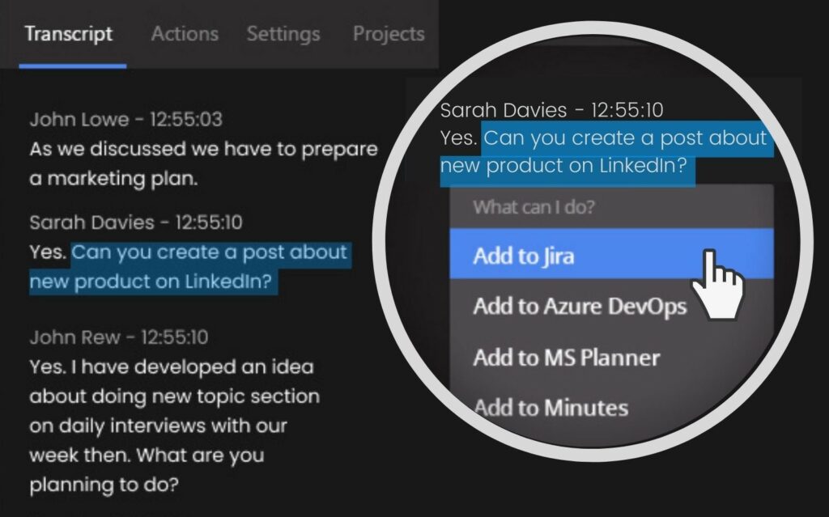Click 'week then. What are you' line
This screenshot has height=517, width=829.
tap(147, 456)
